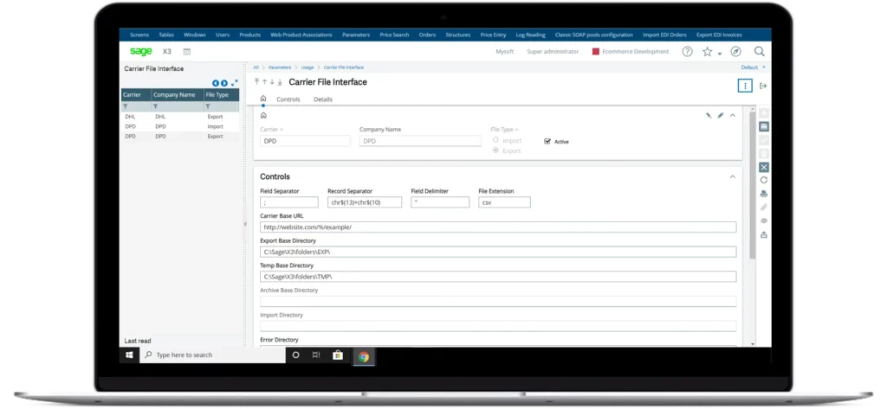Image resolution: width=887 pixels, height=409 pixels.
Task: Open the Web Product Associations menu
Action: [301, 35]
